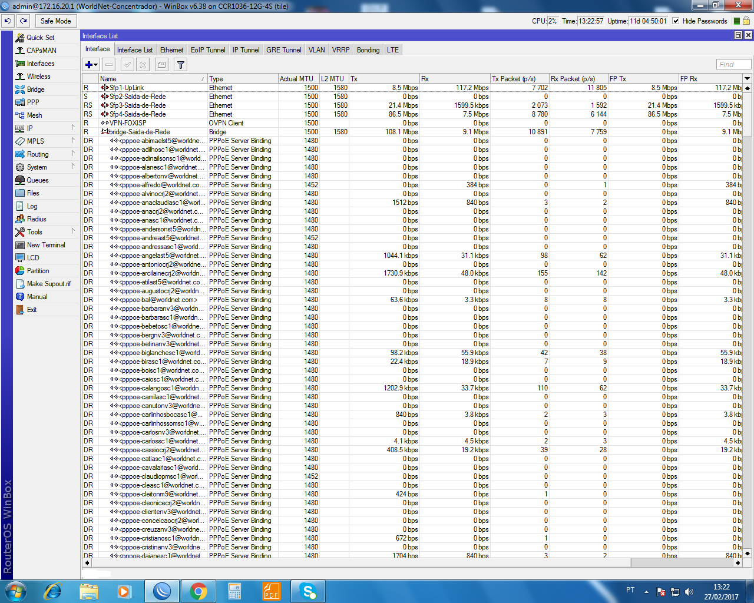The image size is (754, 603).
Task: Switch to Ethernet tab
Action: pyautogui.click(x=171, y=50)
